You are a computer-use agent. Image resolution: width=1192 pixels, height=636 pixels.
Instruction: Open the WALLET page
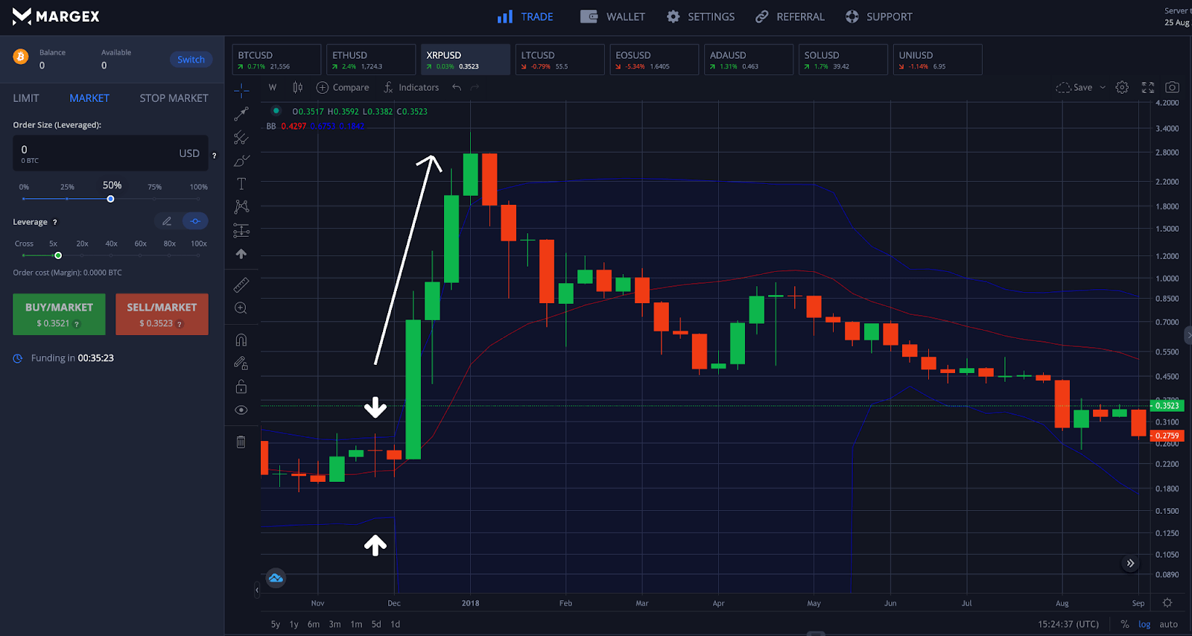pyautogui.click(x=613, y=16)
